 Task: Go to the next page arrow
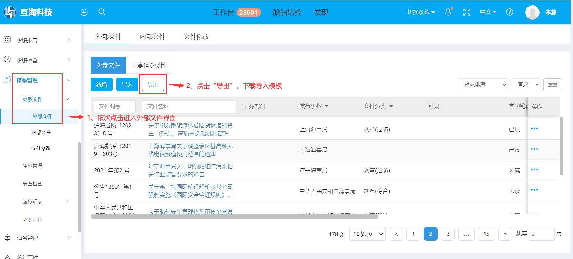coord(505,234)
